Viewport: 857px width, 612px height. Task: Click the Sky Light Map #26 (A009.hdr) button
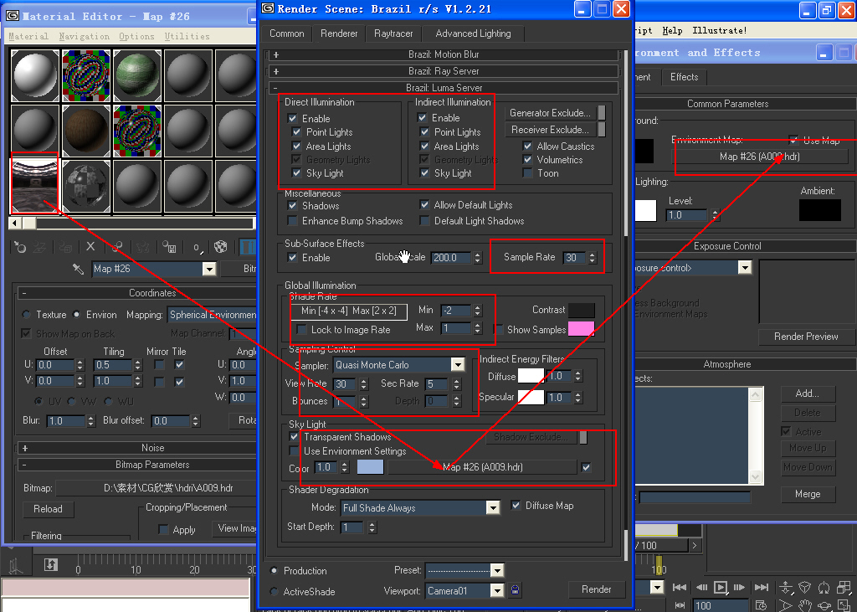click(x=482, y=467)
